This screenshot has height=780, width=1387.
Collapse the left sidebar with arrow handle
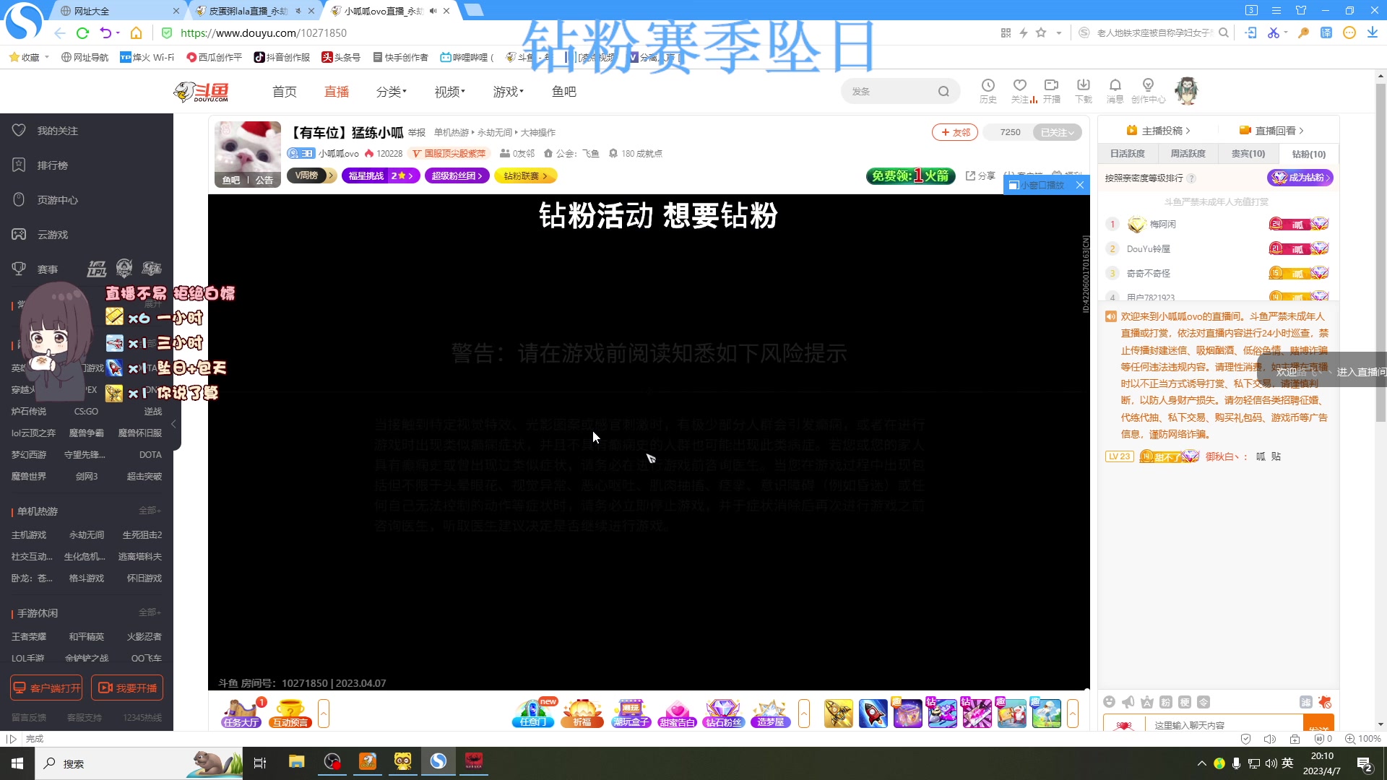pos(173,424)
